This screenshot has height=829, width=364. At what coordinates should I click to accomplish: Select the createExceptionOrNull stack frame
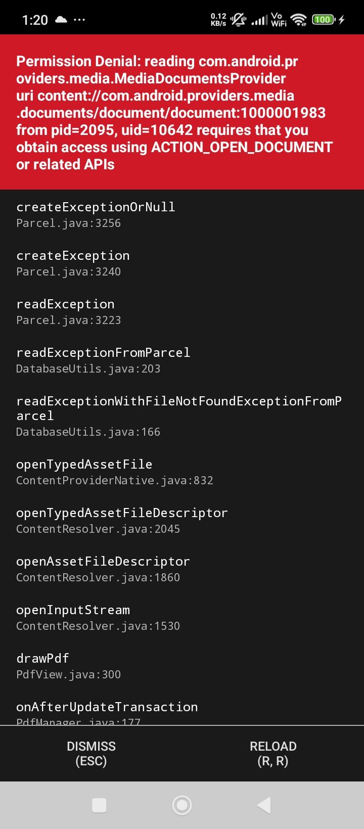click(96, 214)
